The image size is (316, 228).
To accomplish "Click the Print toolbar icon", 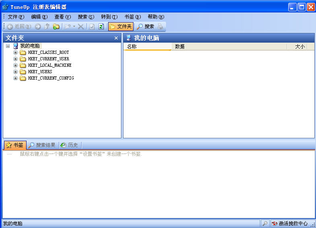I will 160,27.
